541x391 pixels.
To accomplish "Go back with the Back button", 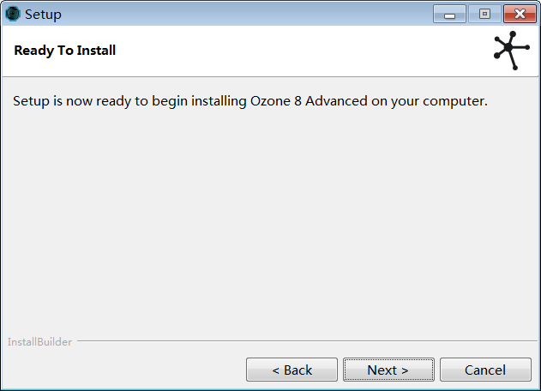I will [x=292, y=370].
